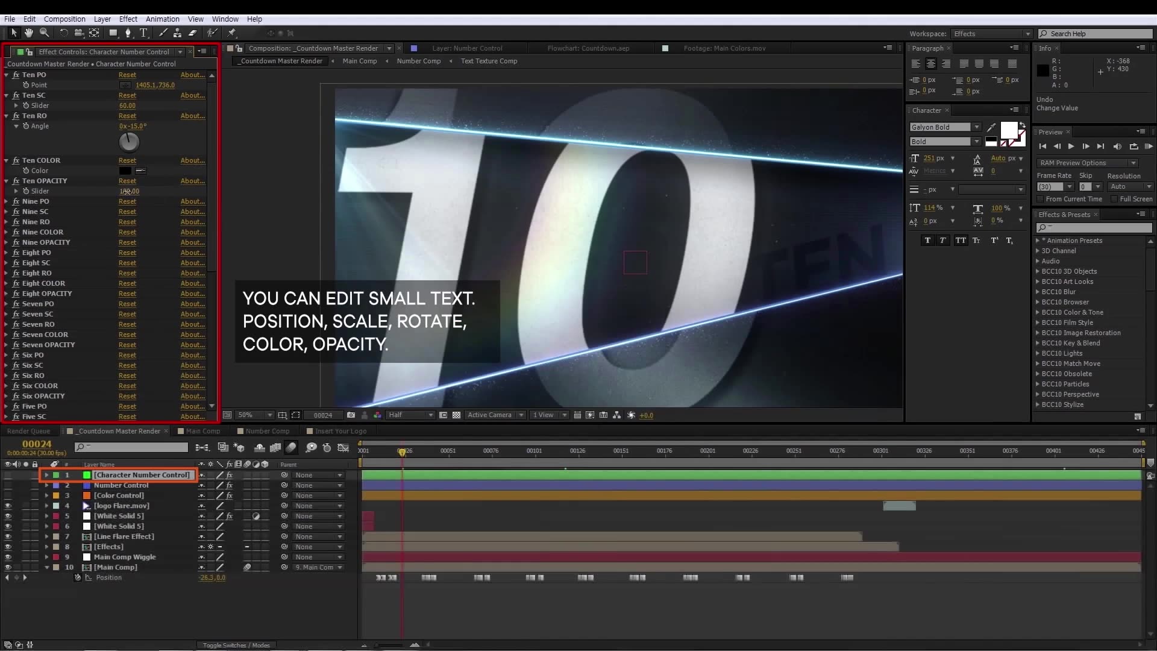The height and width of the screenshot is (651, 1157).
Task: Select the Rotation tool
Action: (x=63, y=33)
